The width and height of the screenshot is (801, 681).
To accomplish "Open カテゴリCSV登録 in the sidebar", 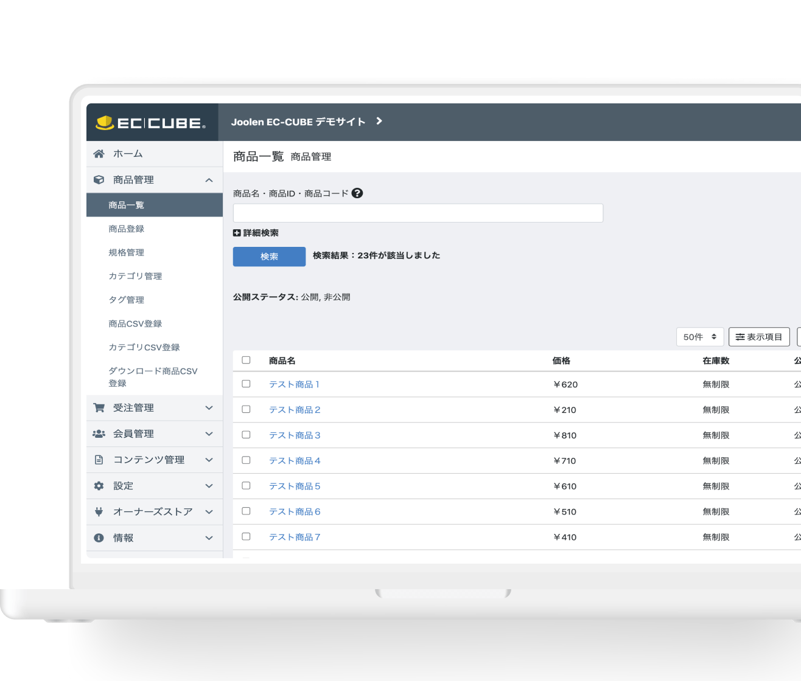I will 144,347.
